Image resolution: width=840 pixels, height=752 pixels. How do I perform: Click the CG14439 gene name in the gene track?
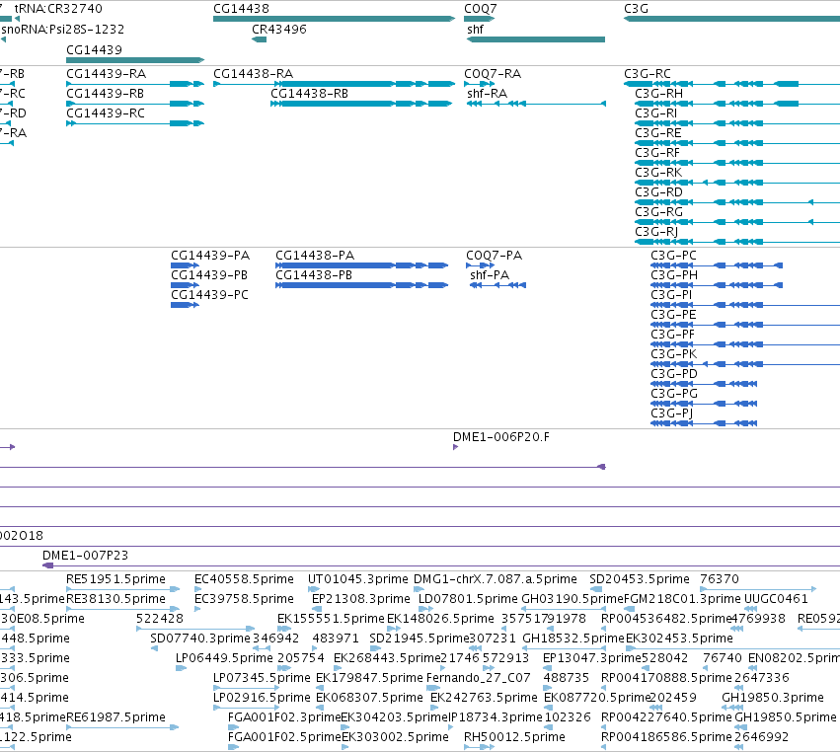point(95,49)
